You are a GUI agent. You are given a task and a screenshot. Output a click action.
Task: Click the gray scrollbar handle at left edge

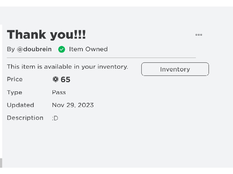[1, 163]
